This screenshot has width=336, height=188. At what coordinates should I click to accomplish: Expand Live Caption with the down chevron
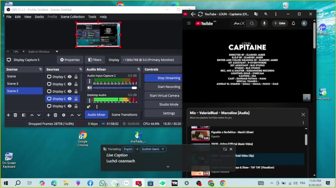[168, 167]
